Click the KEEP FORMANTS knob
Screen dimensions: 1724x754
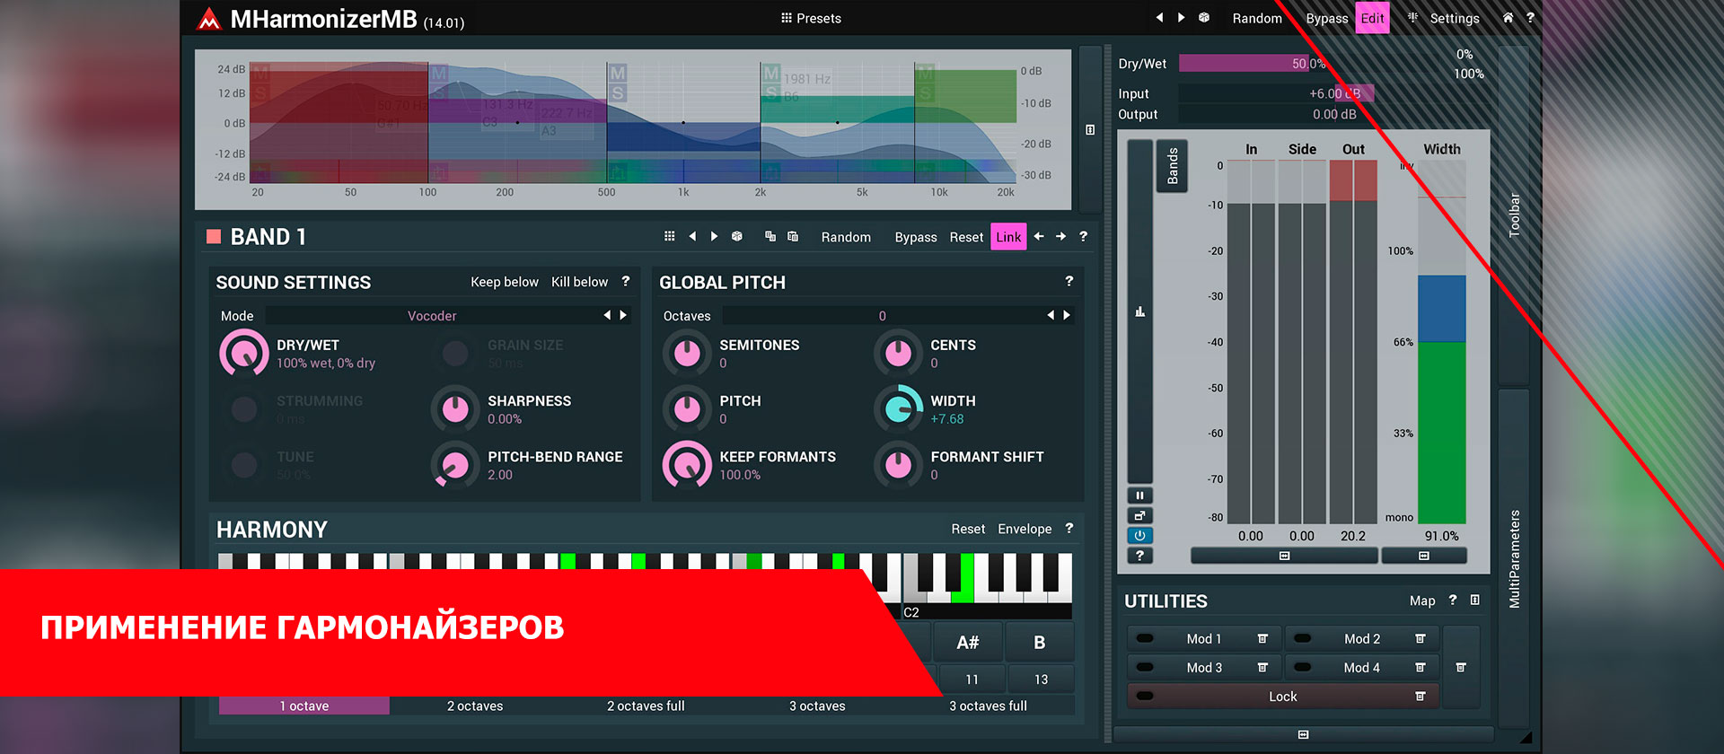pyautogui.click(x=687, y=465)
